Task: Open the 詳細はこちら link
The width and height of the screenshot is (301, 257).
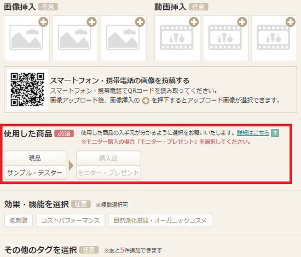Action: pyautogui.click(x=253, y=133)
